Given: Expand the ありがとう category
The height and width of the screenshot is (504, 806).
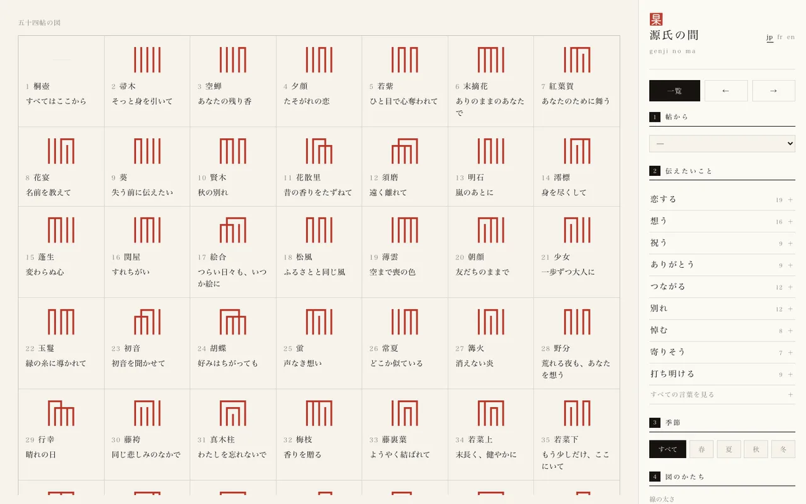Looking at the screenshot, I should point(722,265).
